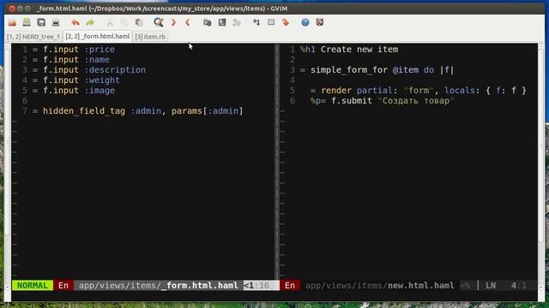Image resolution: width=549 pixels, height=308 pixels.
Task: Click the Save all files icon
Action: pos(41,23)
